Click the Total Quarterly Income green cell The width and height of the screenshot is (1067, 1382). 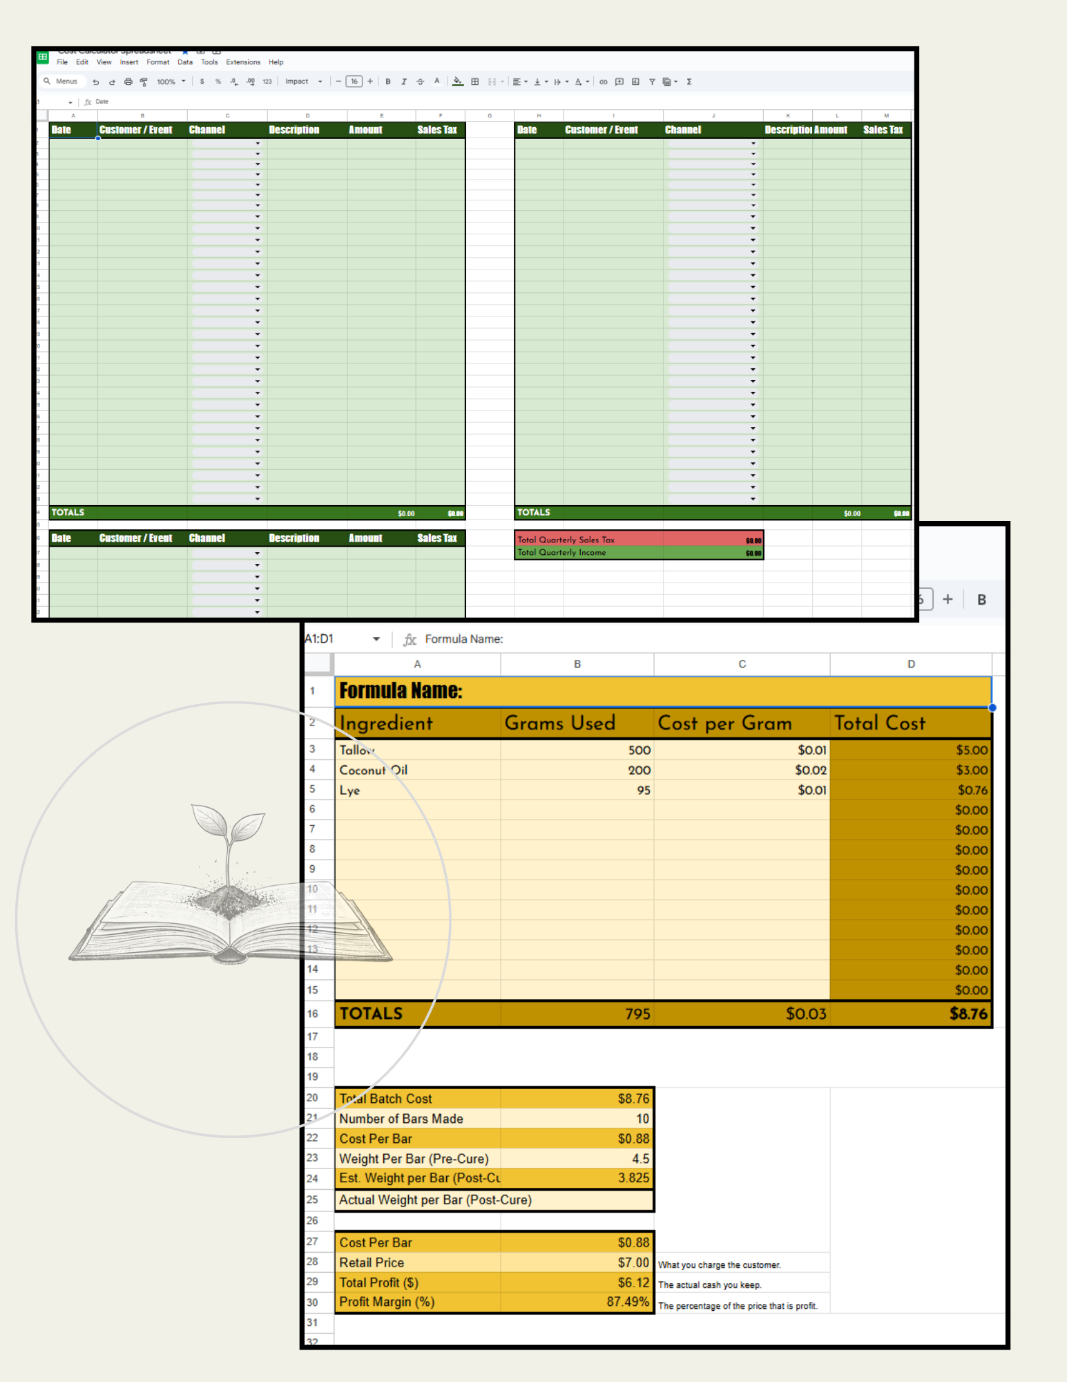pyautogui.click(x=639, y=552)
